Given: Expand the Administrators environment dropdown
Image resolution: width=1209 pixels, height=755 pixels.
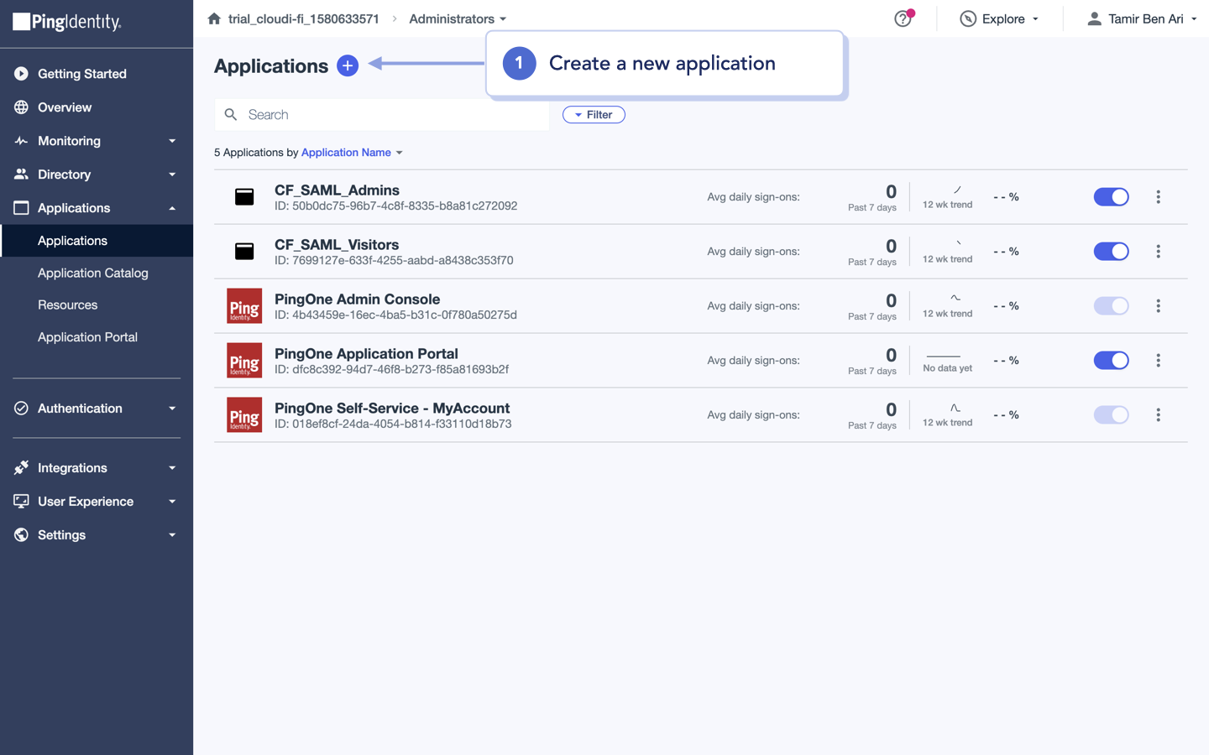Looking at the screenshot, I should click(458, 18).
